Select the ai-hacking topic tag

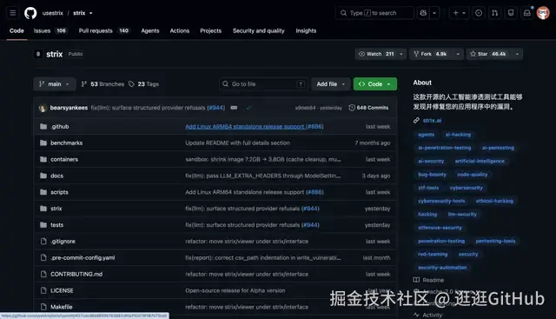coord(458,135)
